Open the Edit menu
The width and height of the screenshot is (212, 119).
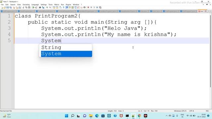(x=7, y=5)
